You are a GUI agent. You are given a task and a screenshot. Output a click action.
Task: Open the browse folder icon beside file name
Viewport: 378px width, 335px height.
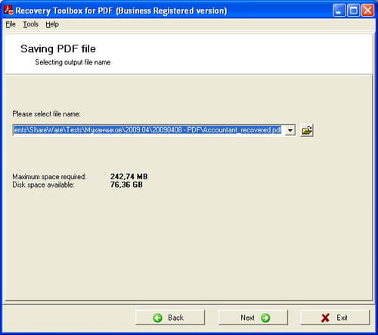click(x=307, y=130)
